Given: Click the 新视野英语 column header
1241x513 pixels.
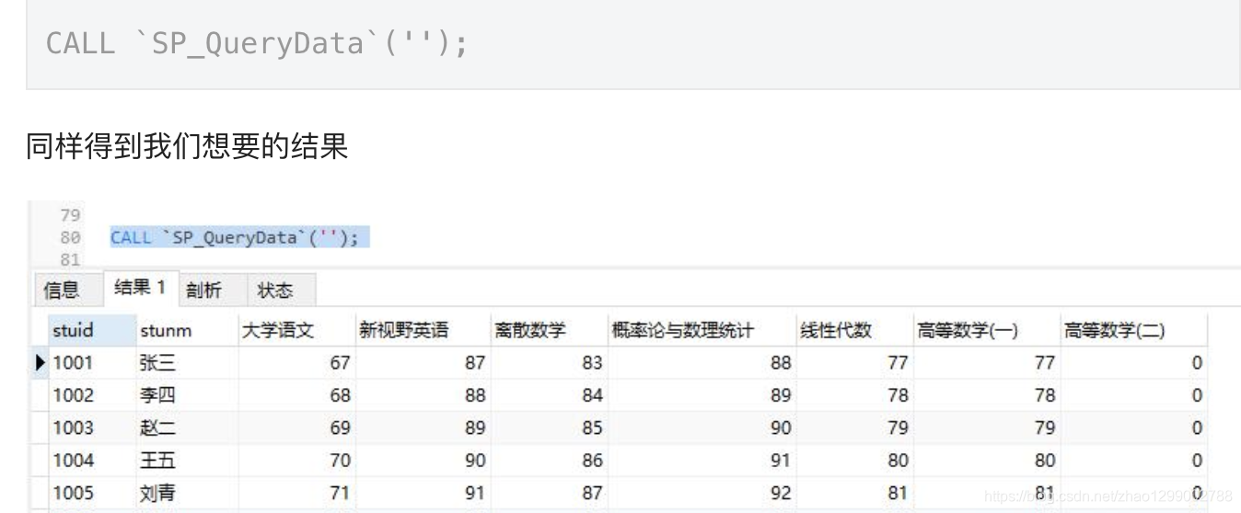Looking at the screenshot, I should click(x=423, y=330).
